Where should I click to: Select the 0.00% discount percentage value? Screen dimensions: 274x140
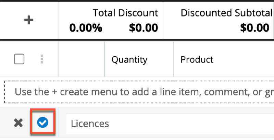pos(86,28)
